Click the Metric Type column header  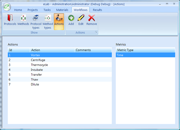145,50
